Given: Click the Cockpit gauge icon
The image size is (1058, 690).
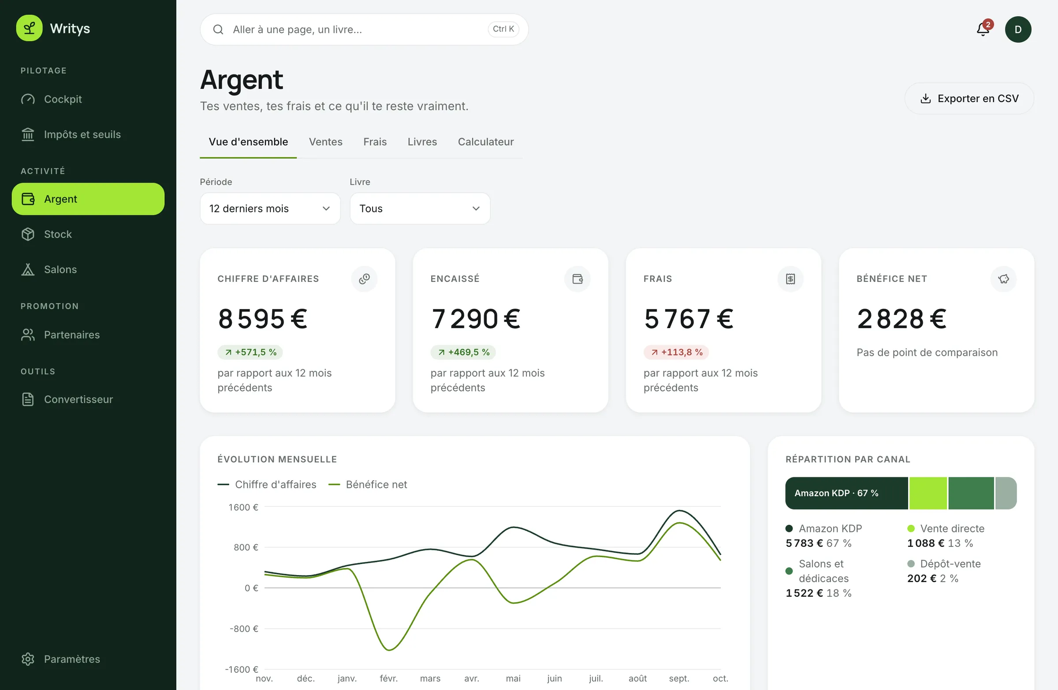Looking at the screenshot, I should click(28, 99).
